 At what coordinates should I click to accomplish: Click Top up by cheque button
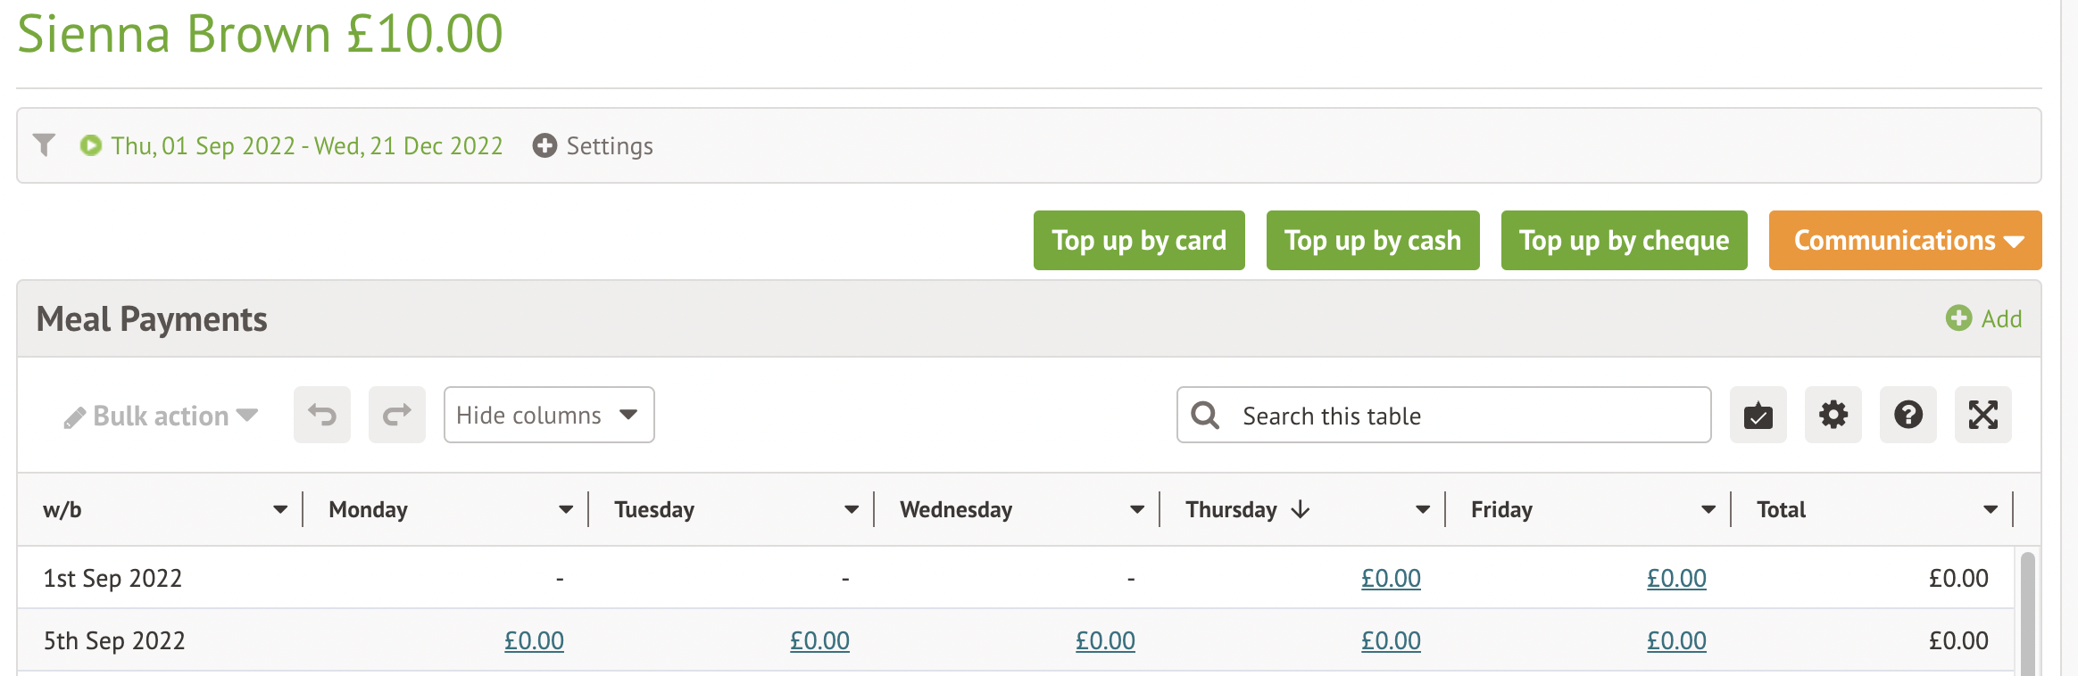(x=1624, y=240)
